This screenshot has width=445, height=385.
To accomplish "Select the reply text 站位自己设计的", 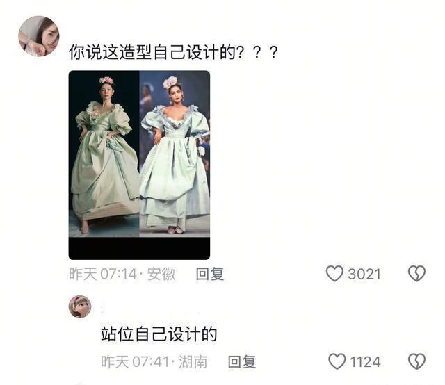I will click(x=159, y=334).
